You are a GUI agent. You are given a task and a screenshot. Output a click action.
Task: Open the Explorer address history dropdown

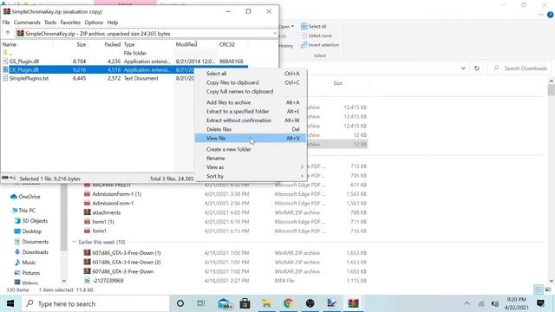coord(463,68)
